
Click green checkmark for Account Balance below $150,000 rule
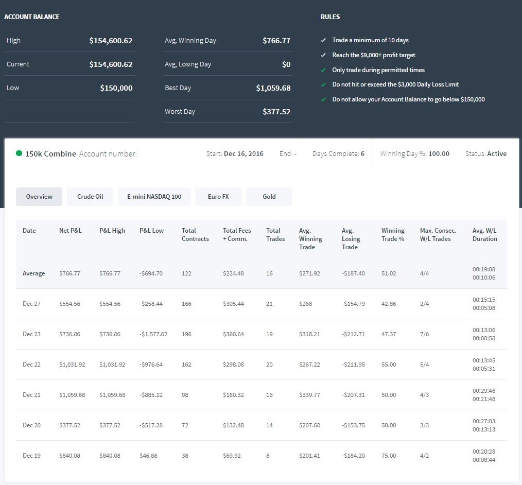(x=323, y=99)
